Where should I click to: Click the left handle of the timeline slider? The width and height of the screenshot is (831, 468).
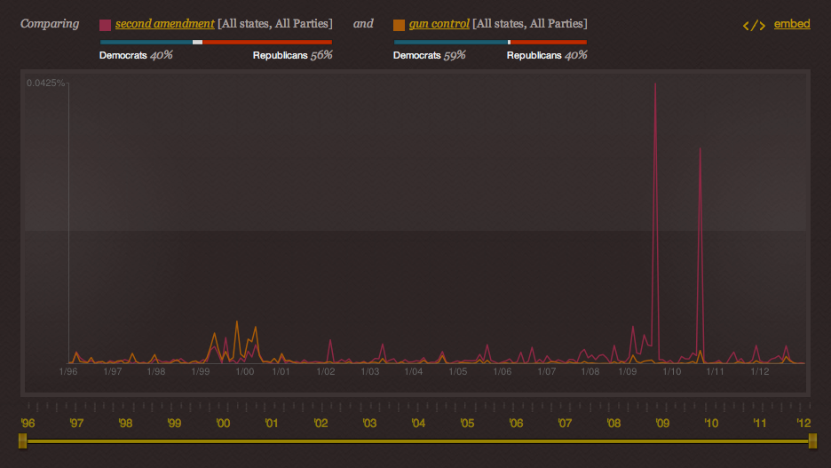click(23, 440)
